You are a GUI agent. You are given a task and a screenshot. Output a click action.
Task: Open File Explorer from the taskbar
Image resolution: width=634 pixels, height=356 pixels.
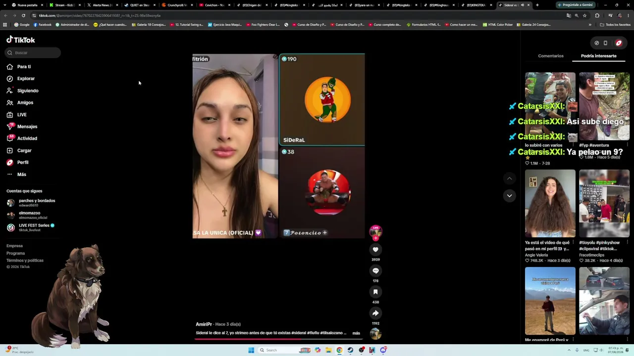pyautogui.click(x=328, y=350)
